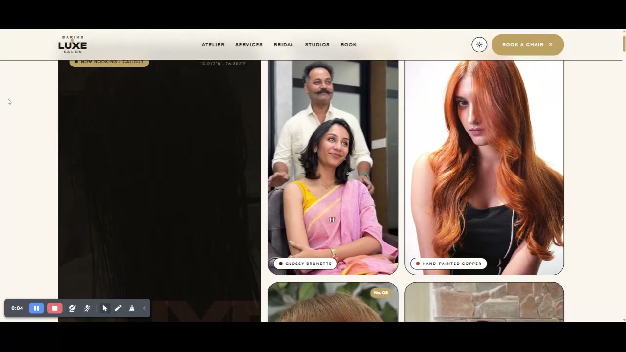Screen dimensions: 626x352
Task: Click the Hand-Painted Copper tag
Action: [x=448, y=264]
